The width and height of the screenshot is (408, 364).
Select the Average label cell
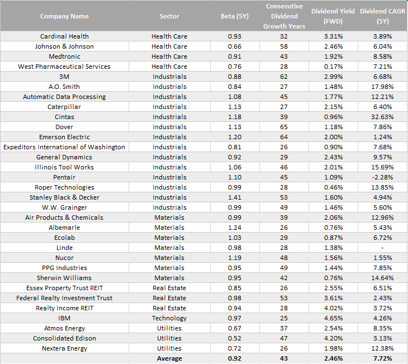coord(169,358)
